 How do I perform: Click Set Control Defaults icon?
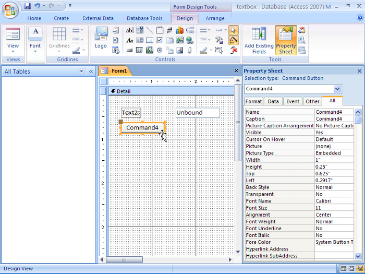(x=219, y=40)
